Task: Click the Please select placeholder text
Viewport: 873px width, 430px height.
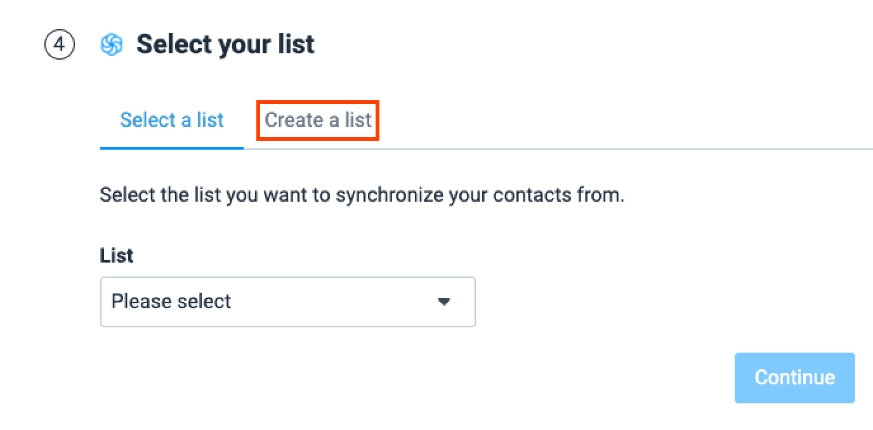Action: [171, 301]
